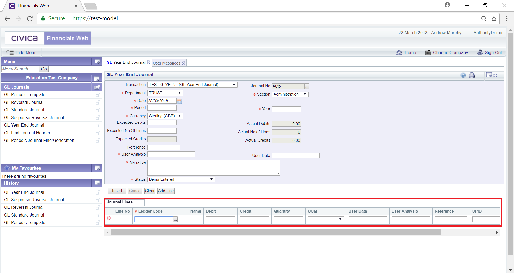
Task: Open GL Standard Journal menu item
Action: click(24, 110)
